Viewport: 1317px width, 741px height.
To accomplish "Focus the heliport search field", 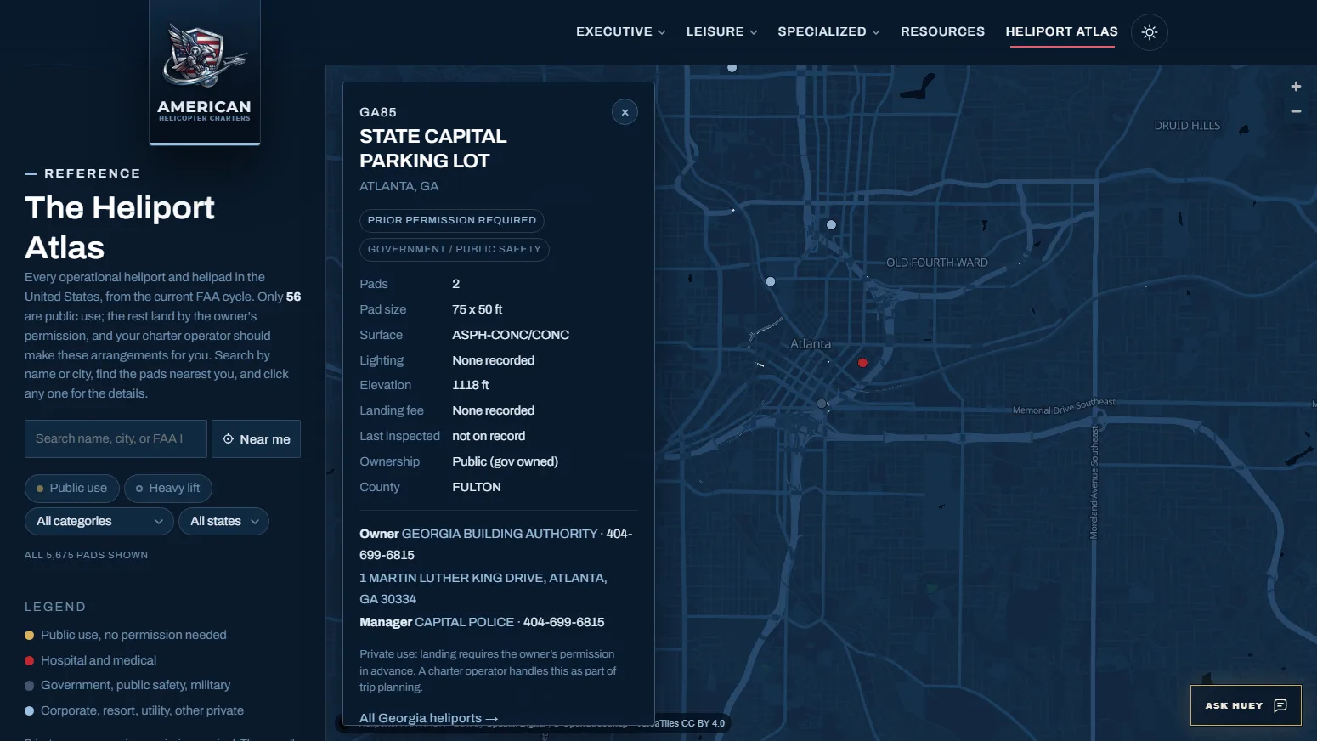I will coord(116,439).
